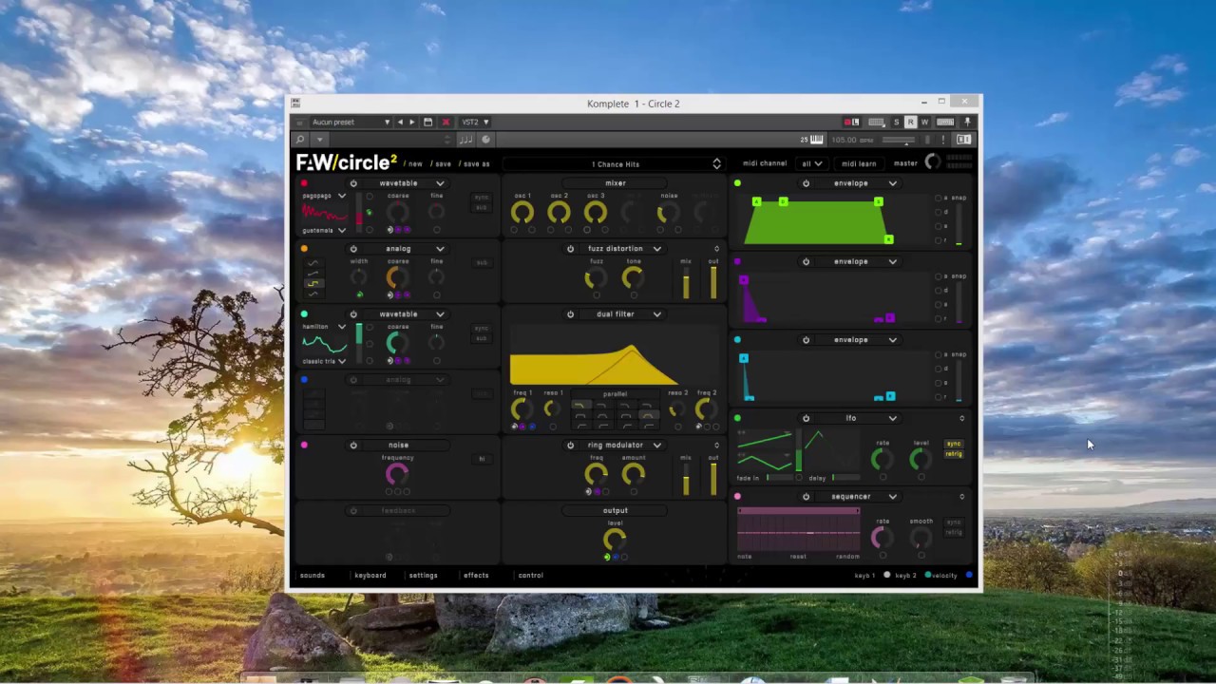Click the 1 Chance Hits preset name field

click(615, 163)
